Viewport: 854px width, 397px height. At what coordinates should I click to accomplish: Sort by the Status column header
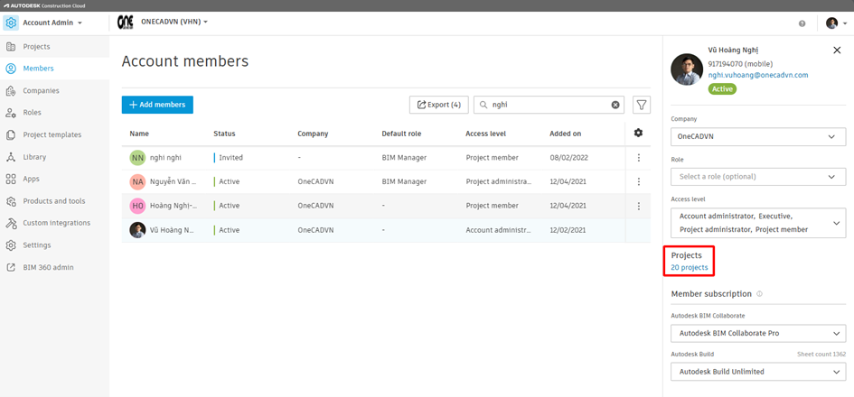coord(224,134)
